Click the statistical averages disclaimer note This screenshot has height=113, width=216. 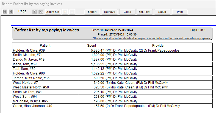click(x=151, y=38)
